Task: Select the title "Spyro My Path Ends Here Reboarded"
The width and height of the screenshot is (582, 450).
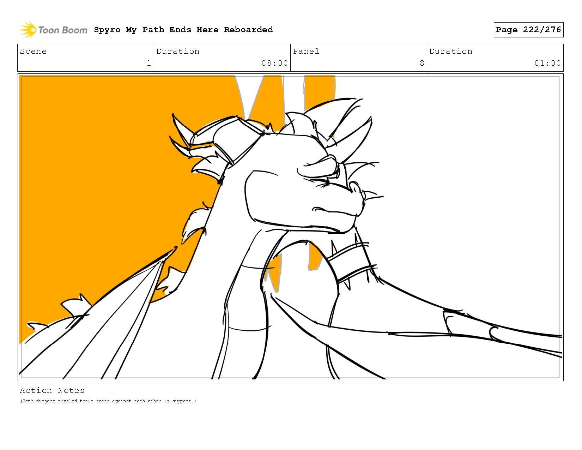Action: point(183,30)
